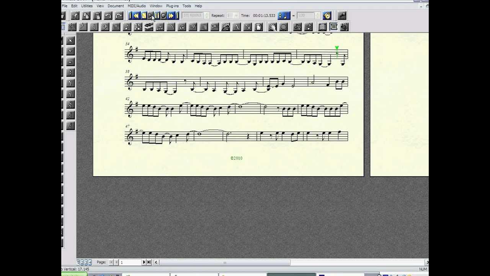This screenshot has width=490, height=276.
Task: Click the Page number input field
Action: pyautogui.click(x=130, y=262)
